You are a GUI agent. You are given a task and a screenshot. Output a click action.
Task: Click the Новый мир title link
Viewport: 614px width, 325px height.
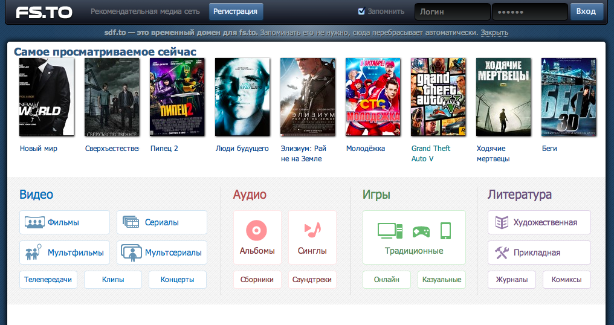point(39,149)
